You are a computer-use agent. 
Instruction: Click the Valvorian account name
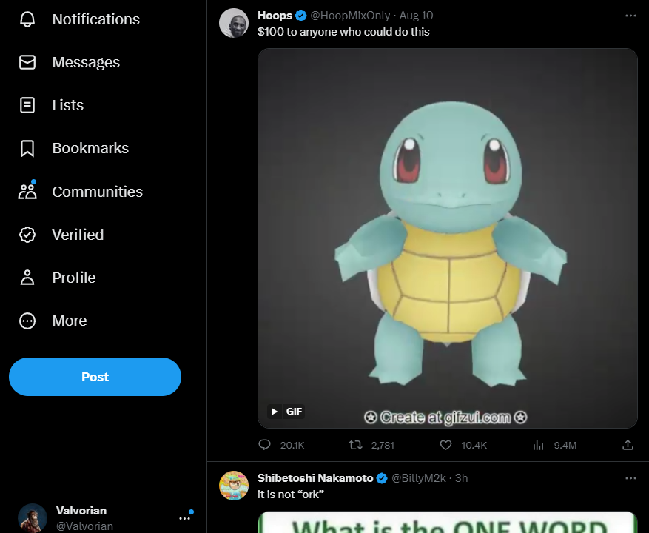pyautogui.click(x=81, y=511)
